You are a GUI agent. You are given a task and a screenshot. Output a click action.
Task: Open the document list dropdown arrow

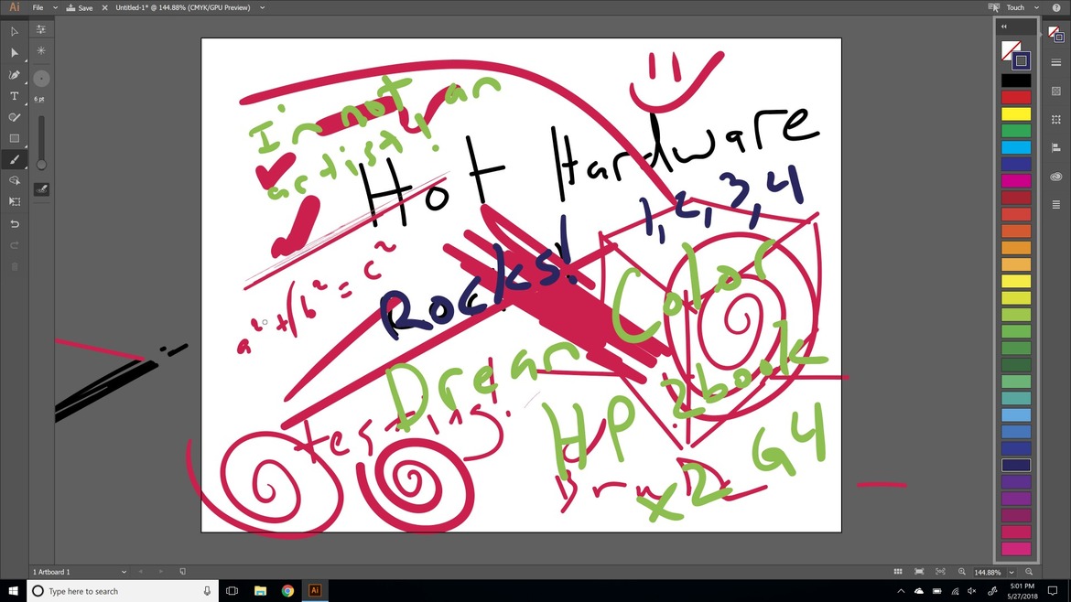pos(263,7)
